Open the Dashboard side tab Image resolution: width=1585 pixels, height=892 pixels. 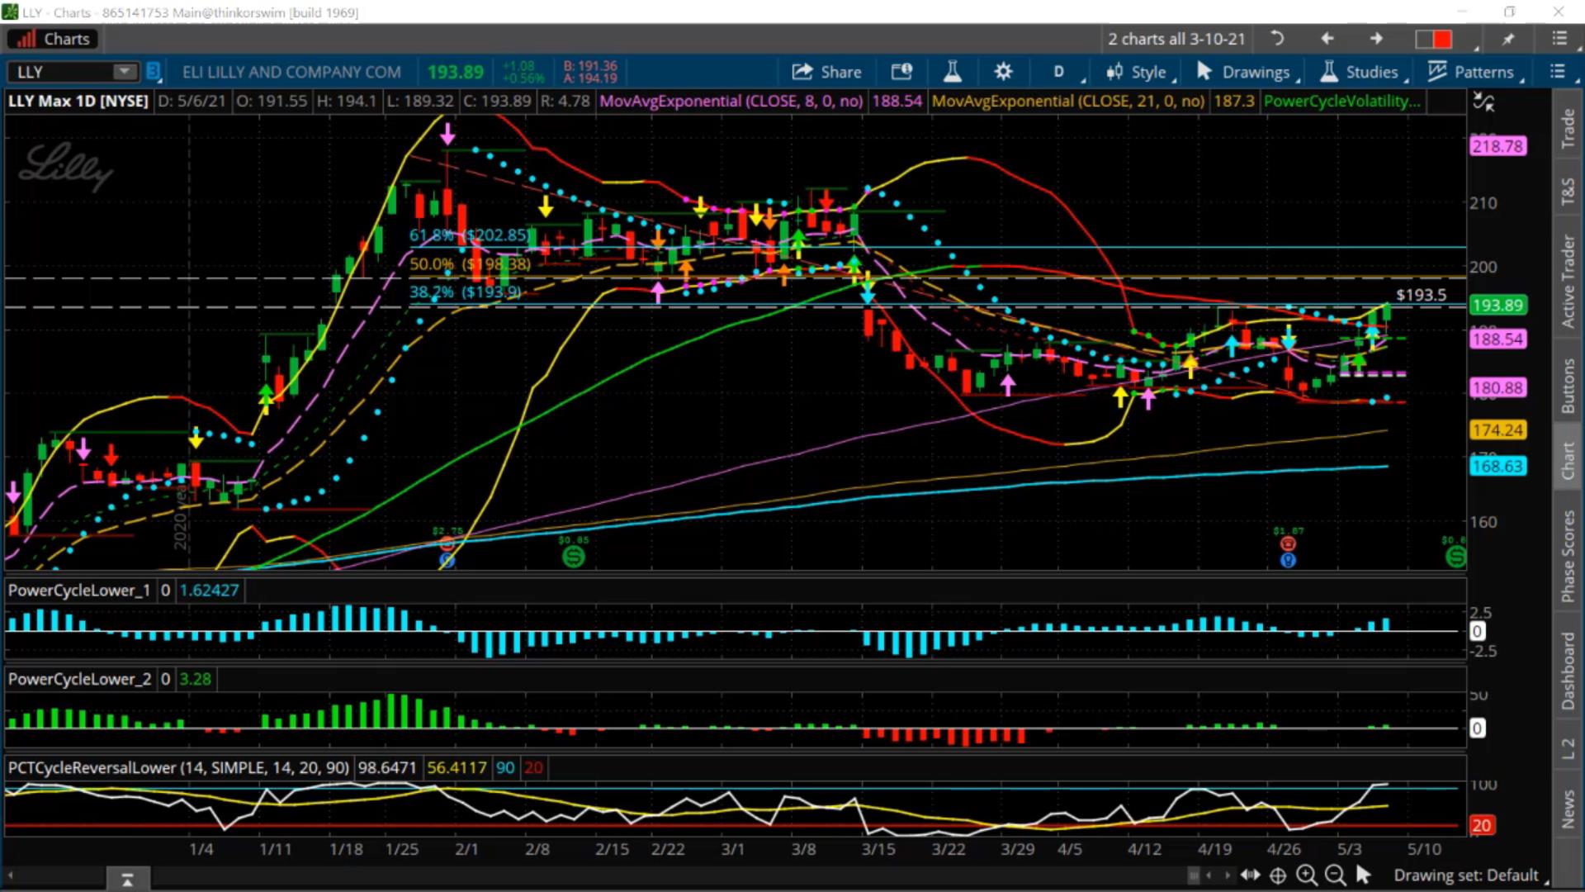click(1568, 671)
